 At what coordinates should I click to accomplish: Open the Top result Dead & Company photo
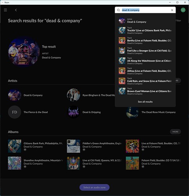coord(24,52)
